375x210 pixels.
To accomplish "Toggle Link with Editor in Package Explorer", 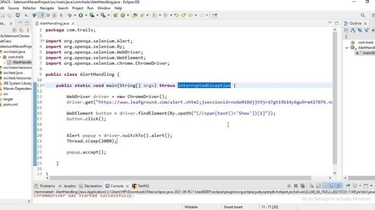I will pyautogui.click(x=21, y=30).
